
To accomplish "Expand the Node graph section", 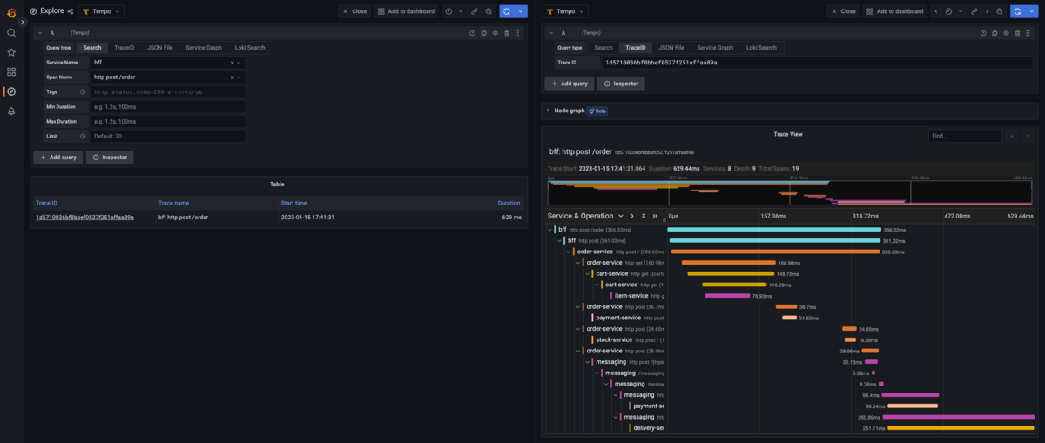I will pos(548,111).
